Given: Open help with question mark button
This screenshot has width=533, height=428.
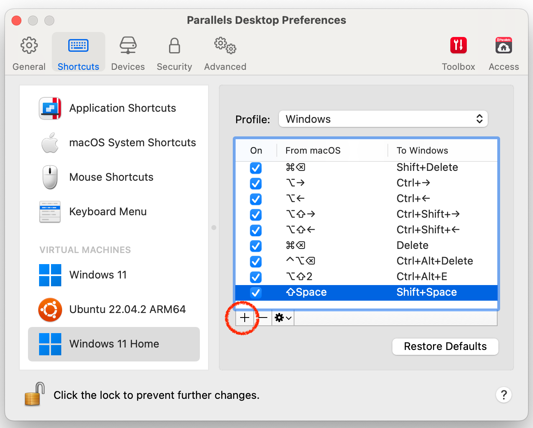Looking at the screenshot, I should (x=504, y=395).
